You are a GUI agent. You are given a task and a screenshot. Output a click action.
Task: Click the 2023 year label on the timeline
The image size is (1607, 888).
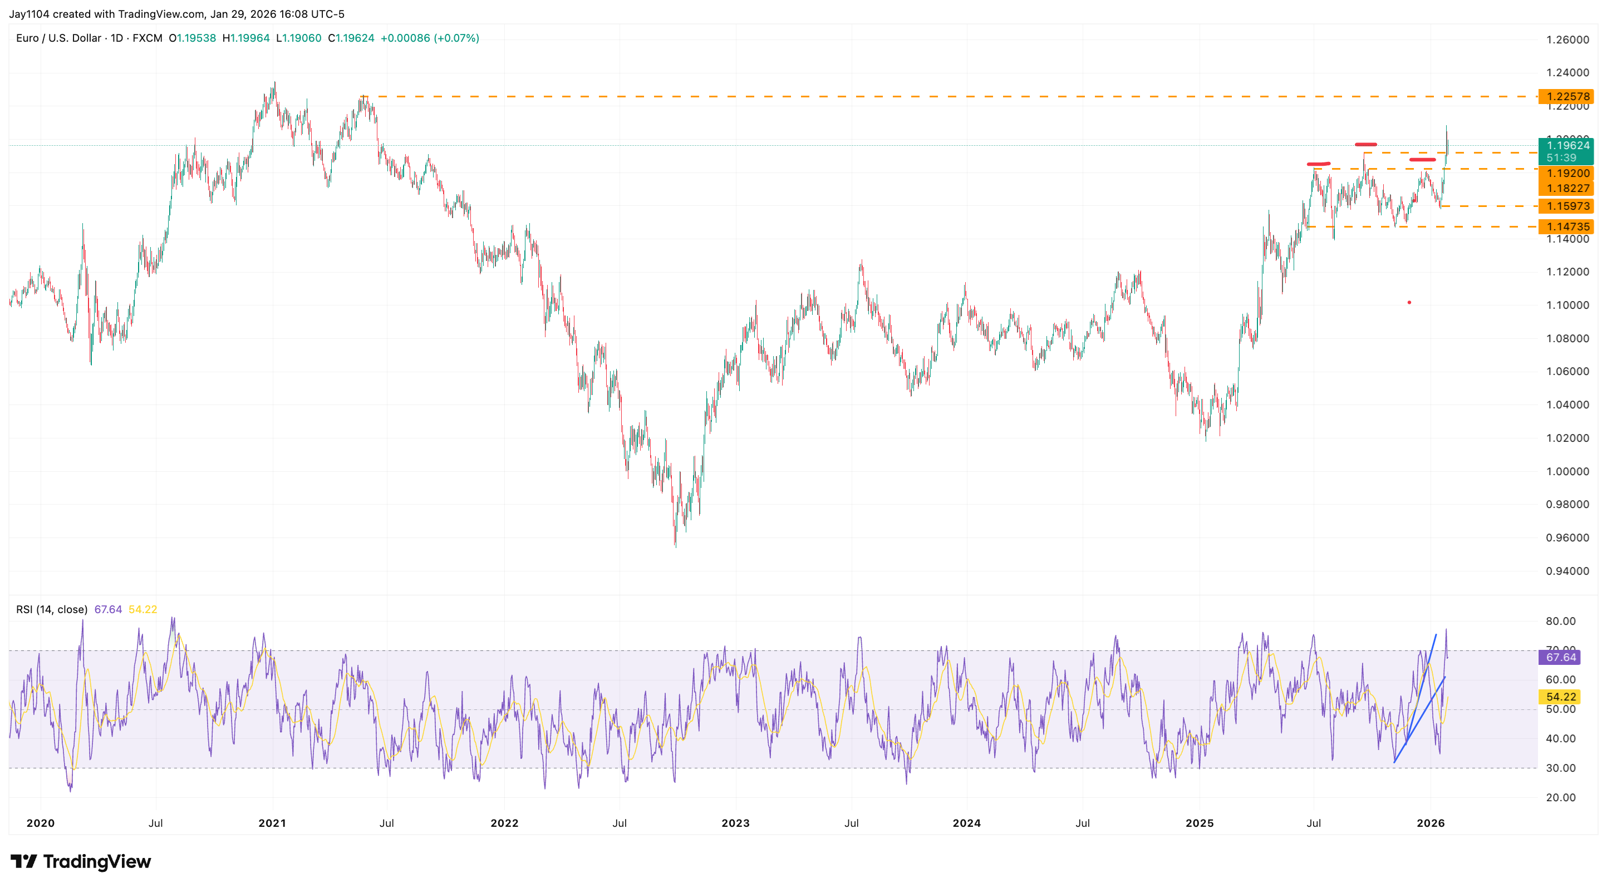click(x=736, y=823)
